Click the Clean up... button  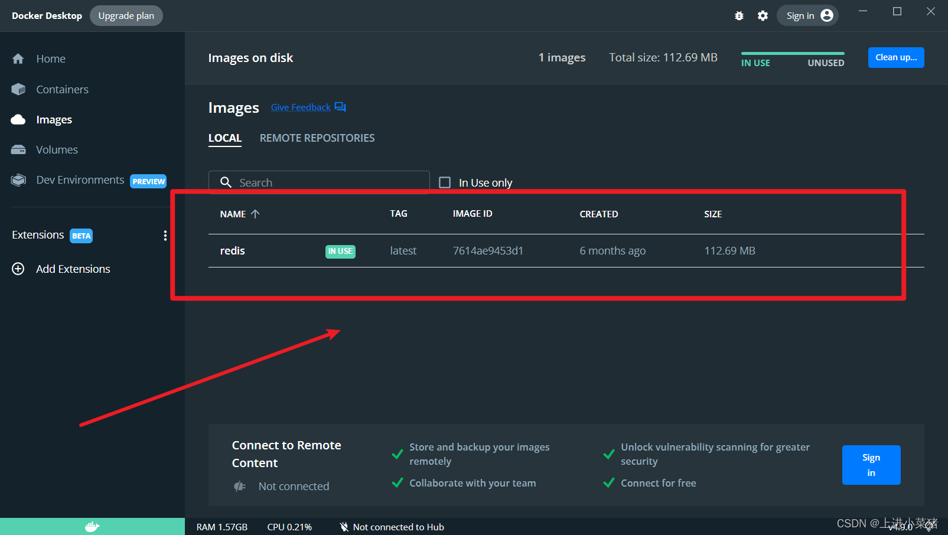(896, 57)
